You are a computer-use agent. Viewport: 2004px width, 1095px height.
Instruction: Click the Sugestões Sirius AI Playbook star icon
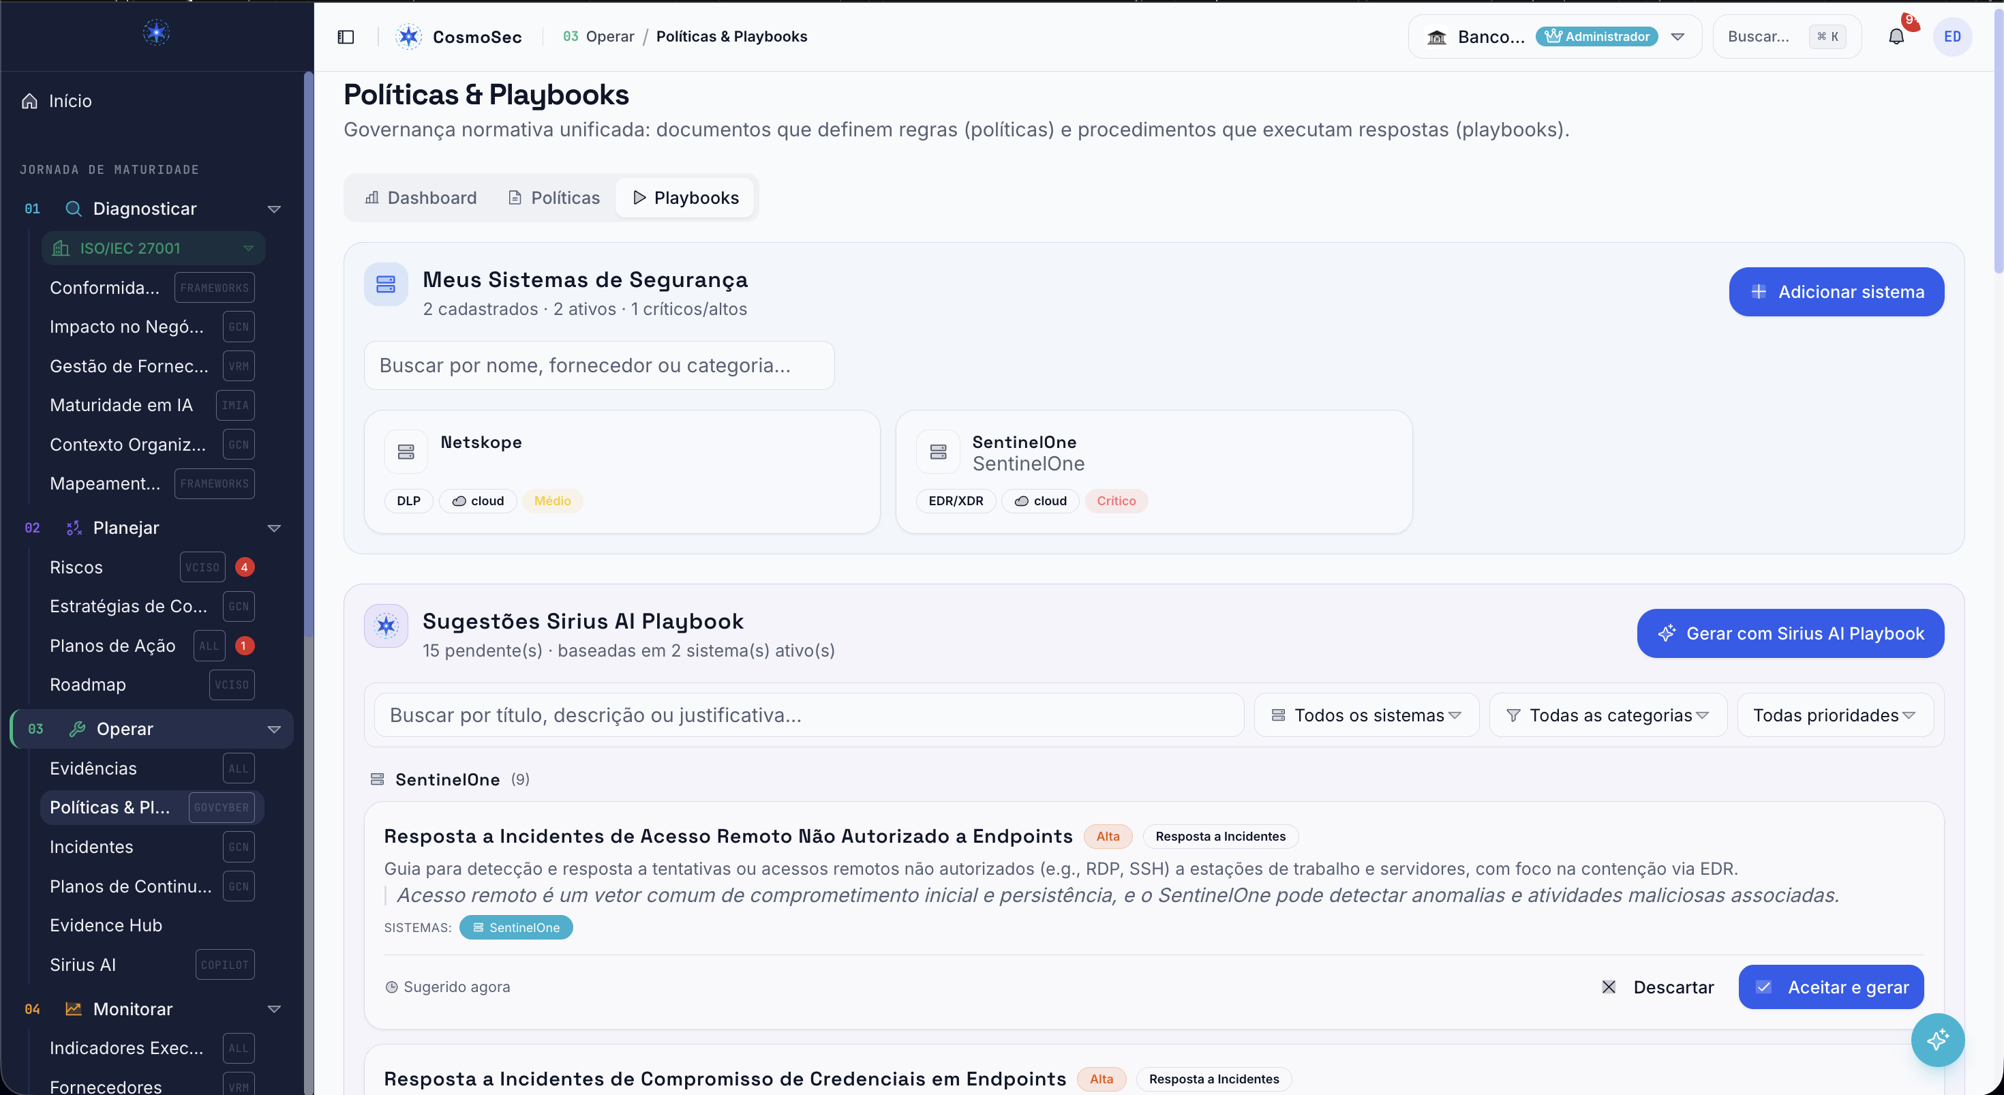tap(386, 626)
